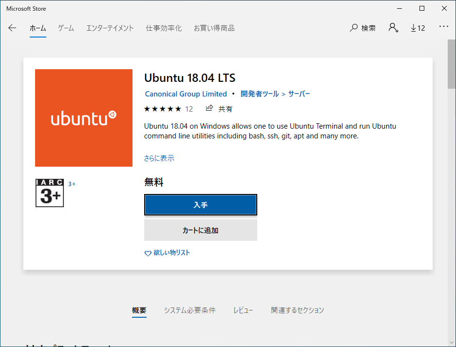456x347 pixels.
Task: Expand description with さらに表示
Action: [159, 158]
